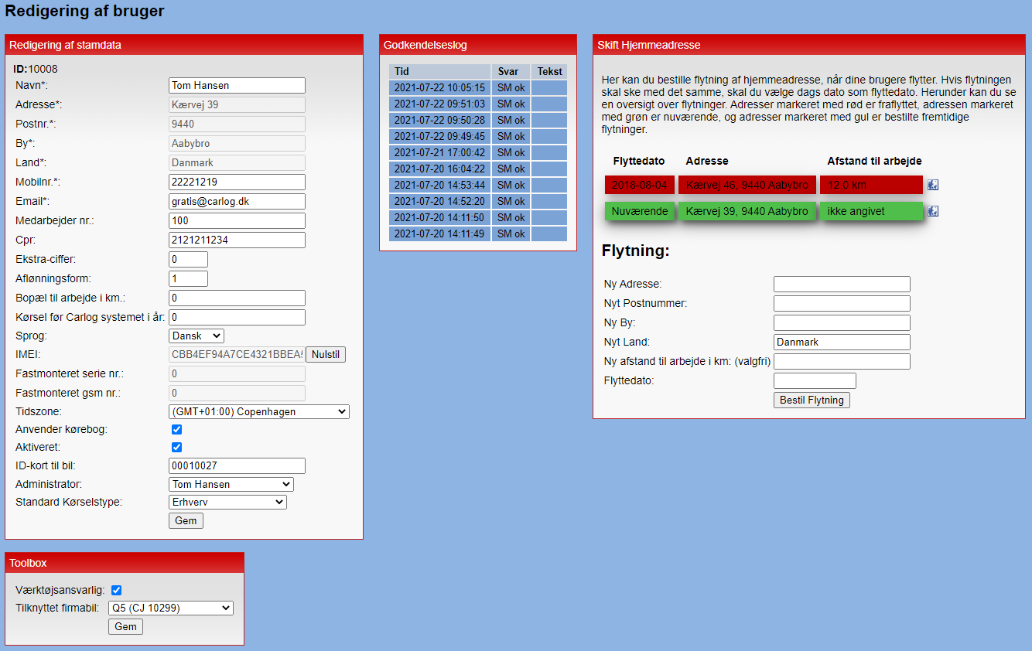Open the Standard Kørselstype dropdown
This screenshot has height=651, width=1032.
pyautogui.click(x=227, y=503)
